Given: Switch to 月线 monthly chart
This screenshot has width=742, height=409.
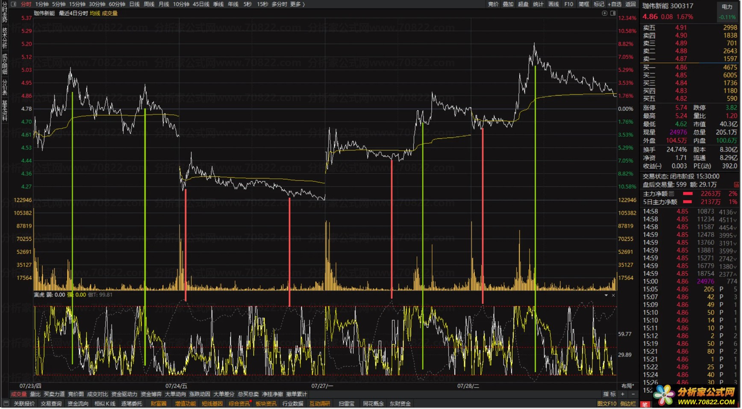Looking at the screenshot, I should coord(164,4).
